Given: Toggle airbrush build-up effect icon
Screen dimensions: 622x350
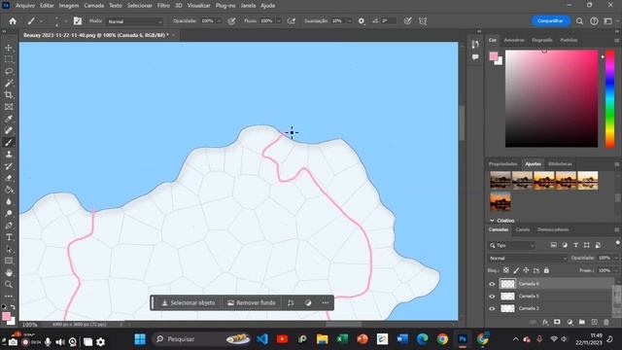Looking at the screenshot, I should [292, 21].
